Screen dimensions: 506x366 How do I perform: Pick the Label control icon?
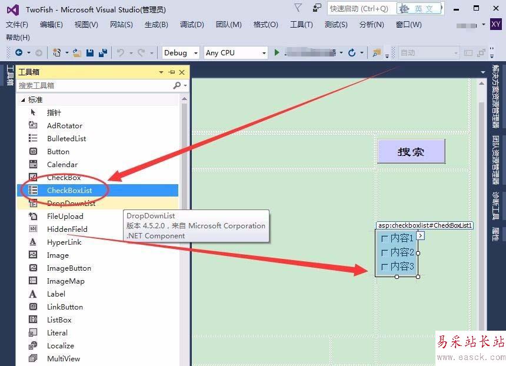click(x=33, y=294)
